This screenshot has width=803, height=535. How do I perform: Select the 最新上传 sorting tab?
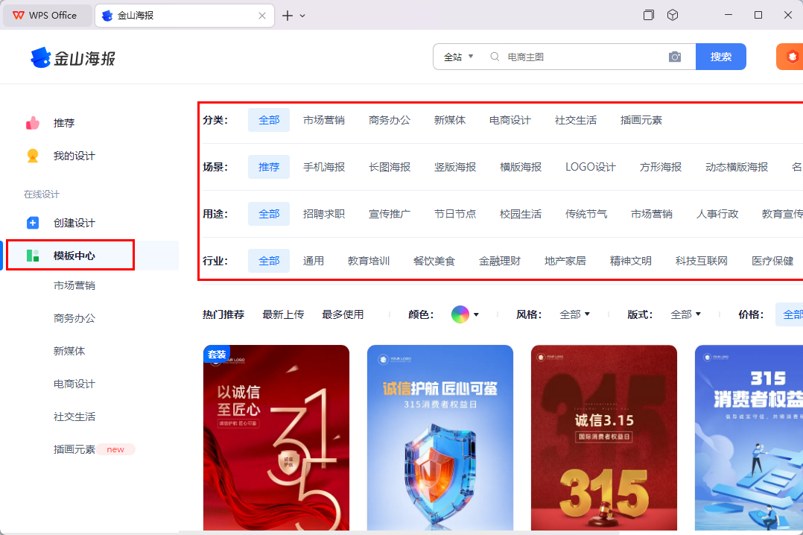tap(284, 314)
